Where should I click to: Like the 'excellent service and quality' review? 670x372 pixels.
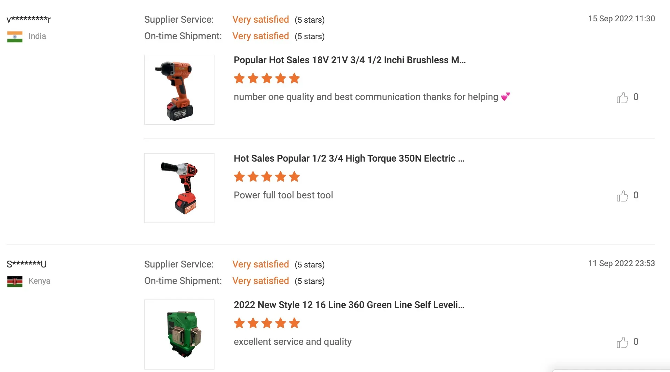point(622,342)
